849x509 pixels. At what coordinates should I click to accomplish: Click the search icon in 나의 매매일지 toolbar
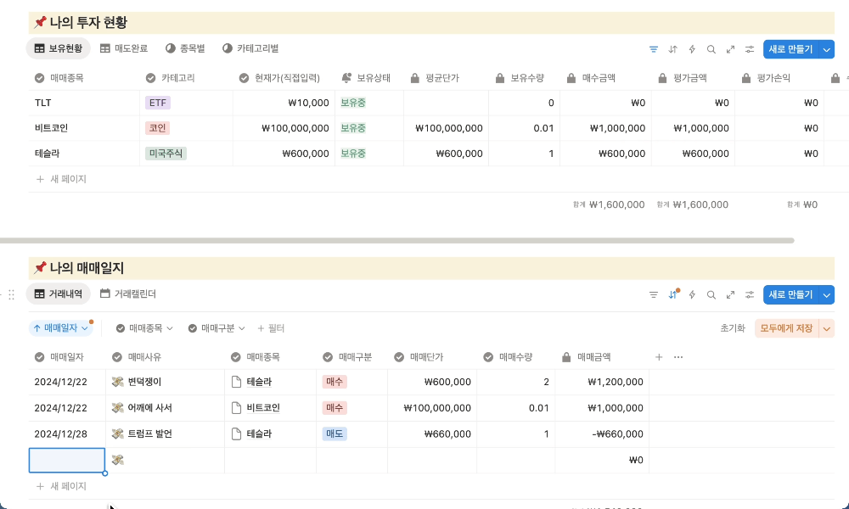coord(711,294)
